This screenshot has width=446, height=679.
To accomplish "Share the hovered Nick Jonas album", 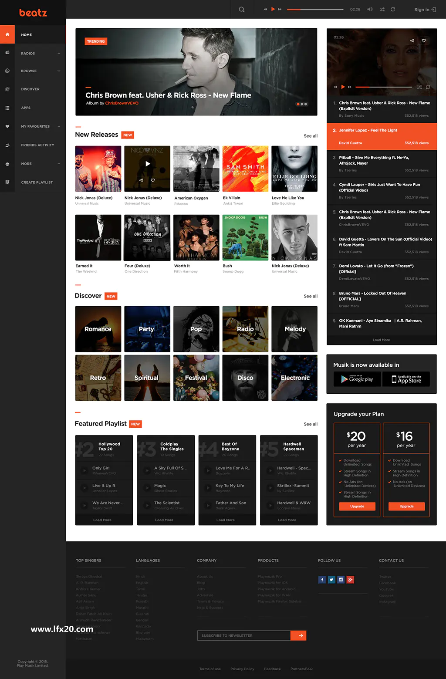I will coord(141,180).
